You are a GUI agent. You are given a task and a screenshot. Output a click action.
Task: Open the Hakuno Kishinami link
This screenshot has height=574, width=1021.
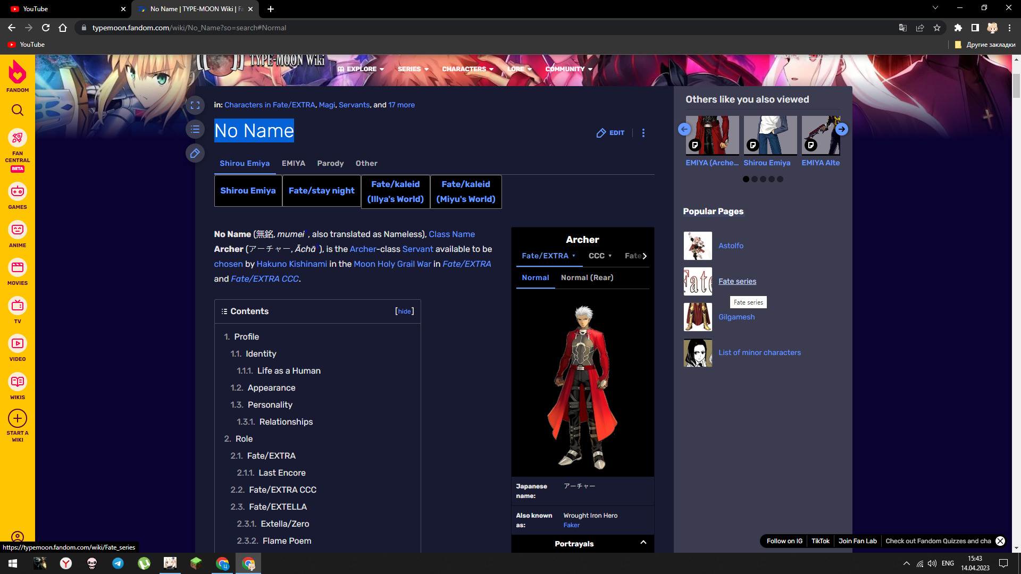[x=291, y=264]
